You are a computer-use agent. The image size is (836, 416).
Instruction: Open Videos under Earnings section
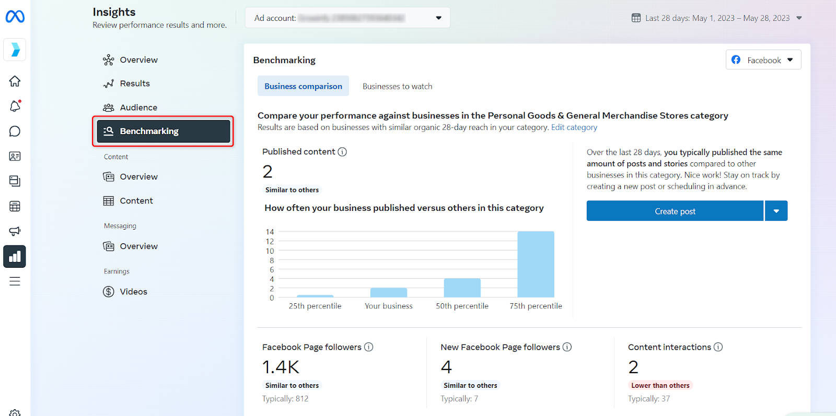click(163, 292)
